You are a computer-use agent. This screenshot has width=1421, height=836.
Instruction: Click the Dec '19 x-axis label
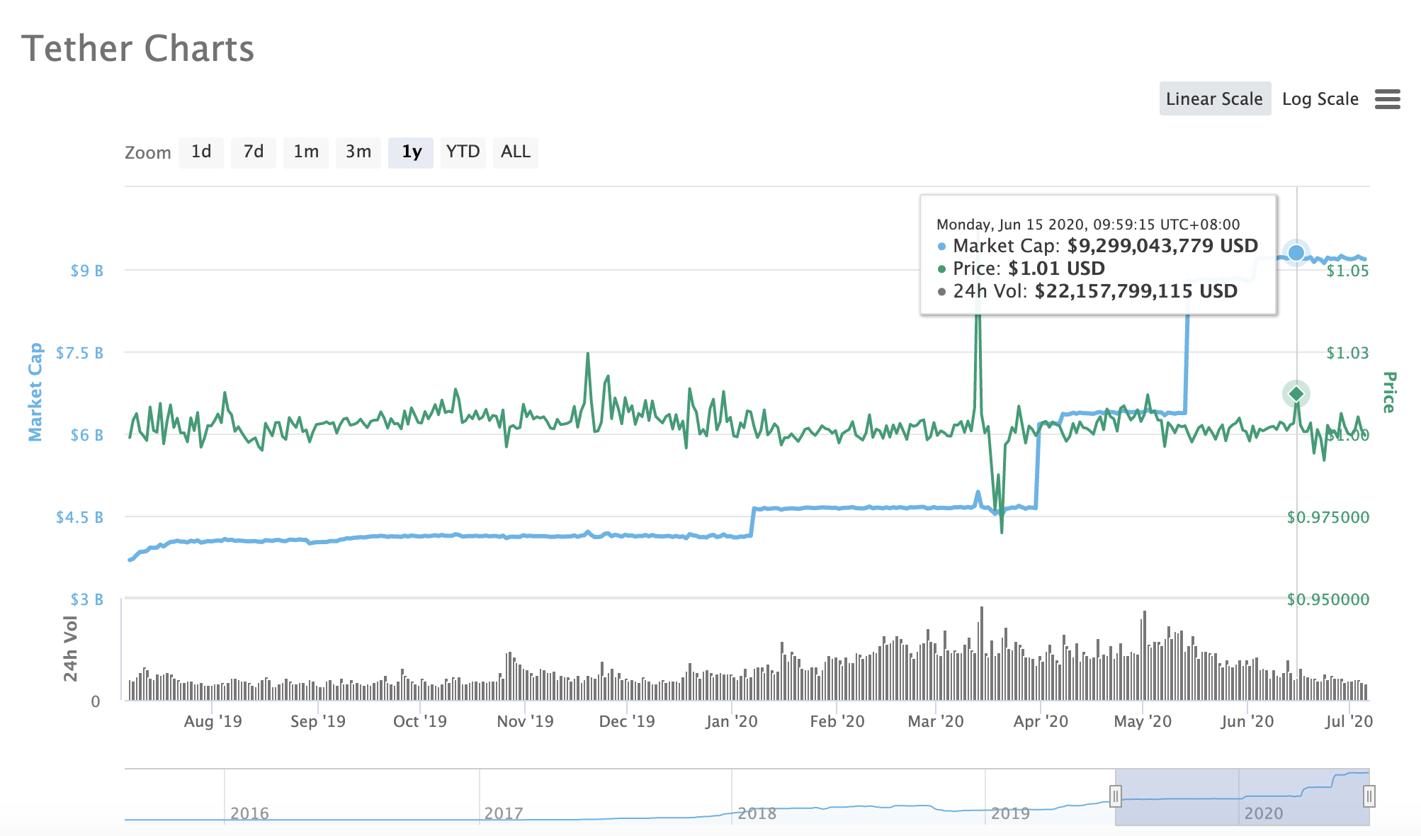pos(627,722)
